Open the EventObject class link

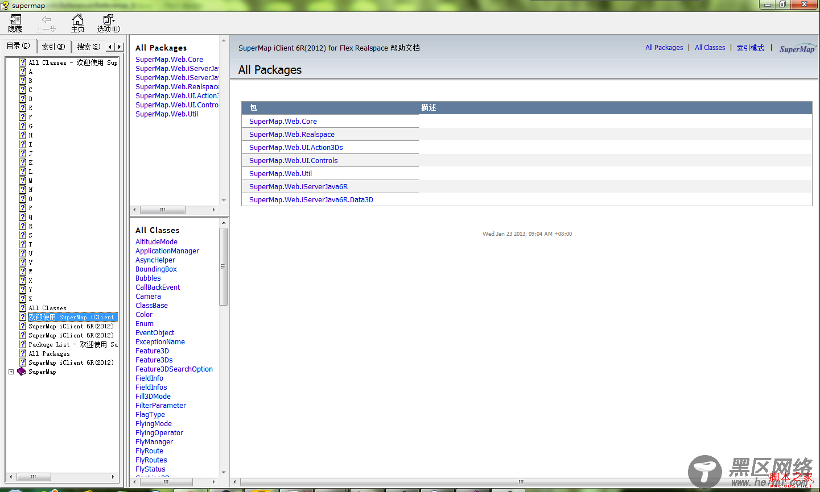tap(155, 333)
